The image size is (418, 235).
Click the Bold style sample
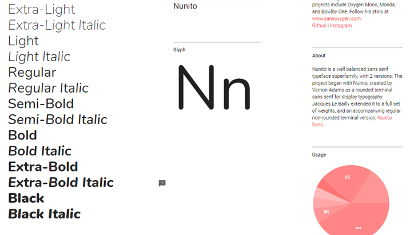(22, 135)
